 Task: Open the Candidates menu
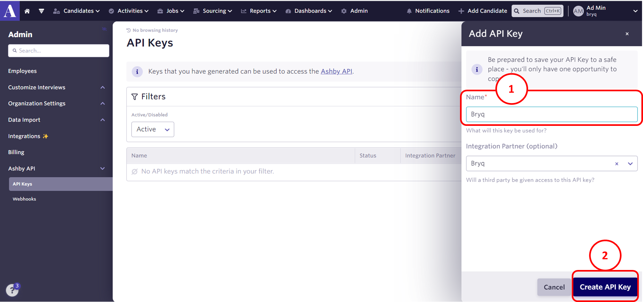tap(76, 11)
